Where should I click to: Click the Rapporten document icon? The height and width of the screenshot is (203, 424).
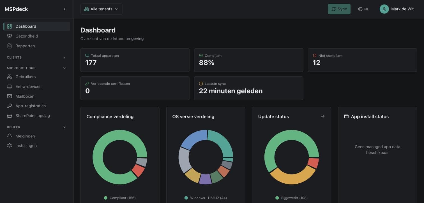(10, 46)
